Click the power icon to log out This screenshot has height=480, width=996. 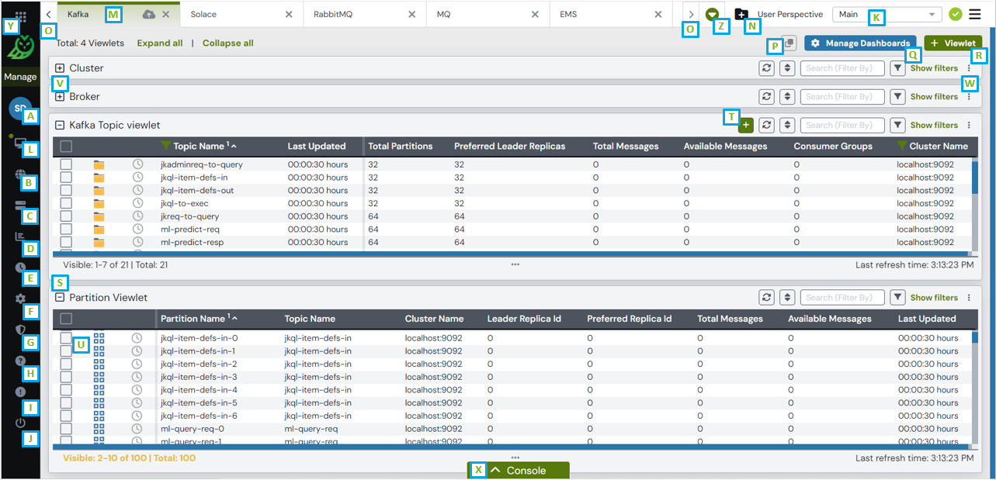20,423
